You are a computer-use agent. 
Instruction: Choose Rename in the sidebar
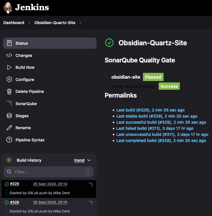(23, 128)
